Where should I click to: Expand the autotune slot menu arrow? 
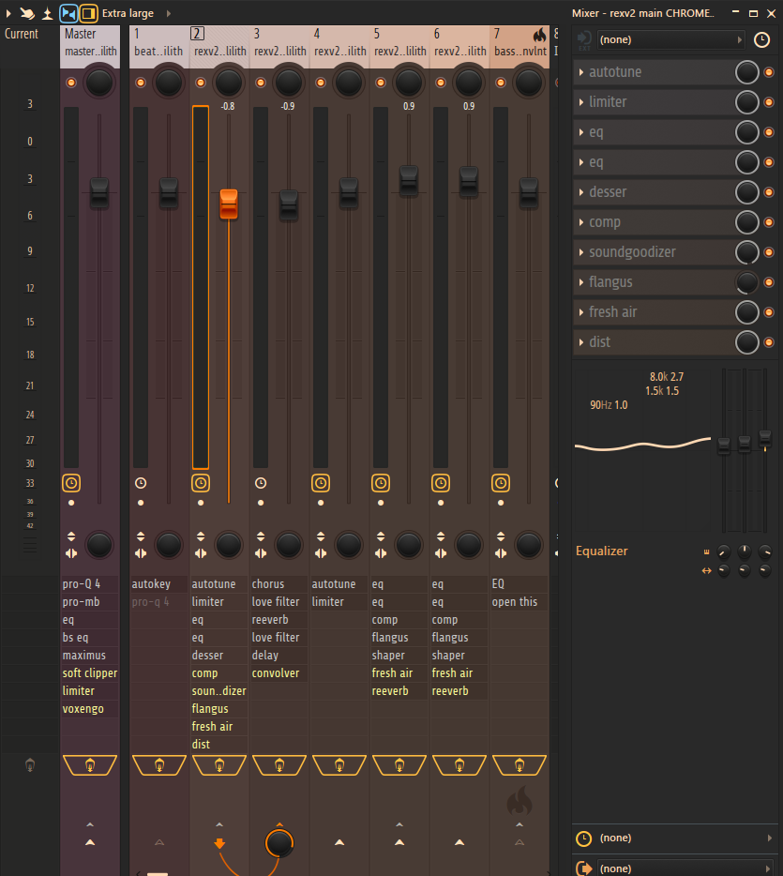click(x=581, y=72)
